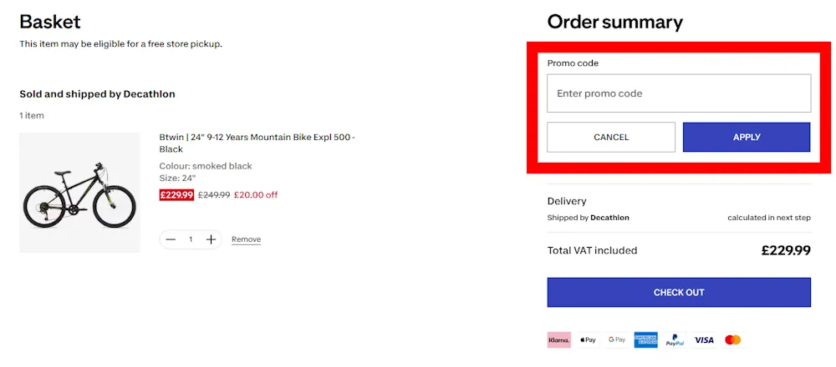Click the Visa card icon
This screenshot has width=836, height=367.
point(704,340)
